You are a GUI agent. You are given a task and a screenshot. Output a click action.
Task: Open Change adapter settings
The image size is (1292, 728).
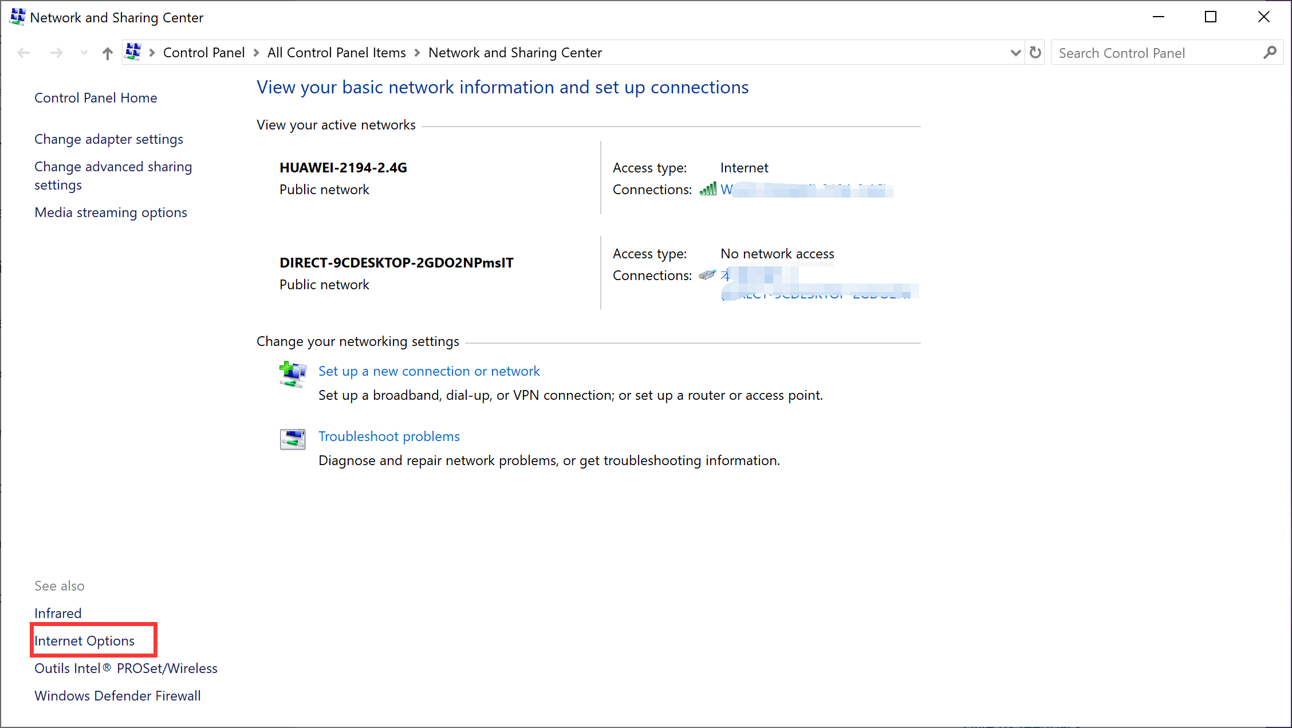click(109, 139)
